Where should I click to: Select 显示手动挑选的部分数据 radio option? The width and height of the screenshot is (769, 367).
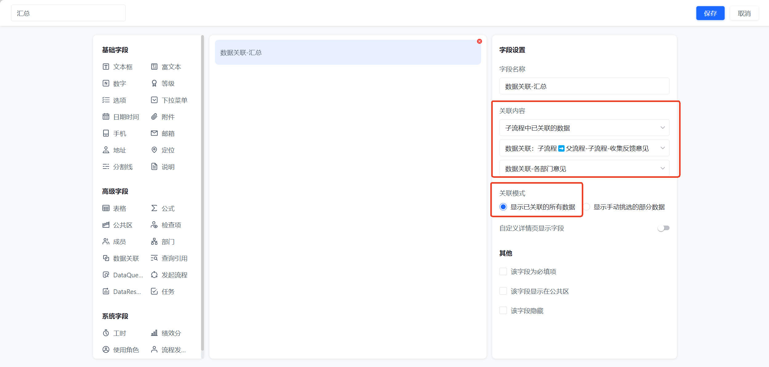(587, 207)
